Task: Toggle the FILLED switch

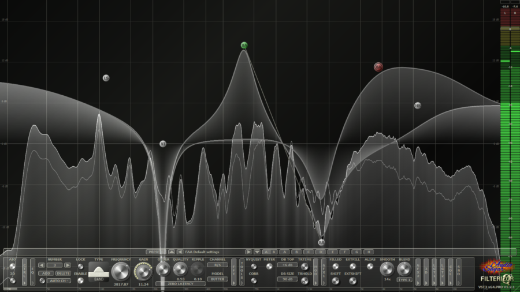Action: [x=335, y=266]
